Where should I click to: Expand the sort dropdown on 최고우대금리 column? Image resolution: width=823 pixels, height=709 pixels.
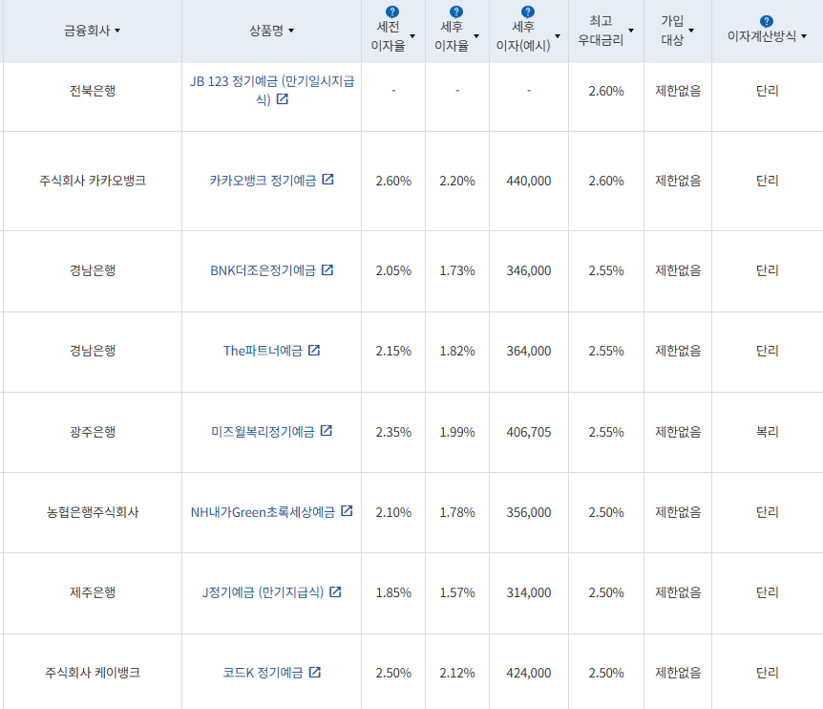click(x=633, y=31)
